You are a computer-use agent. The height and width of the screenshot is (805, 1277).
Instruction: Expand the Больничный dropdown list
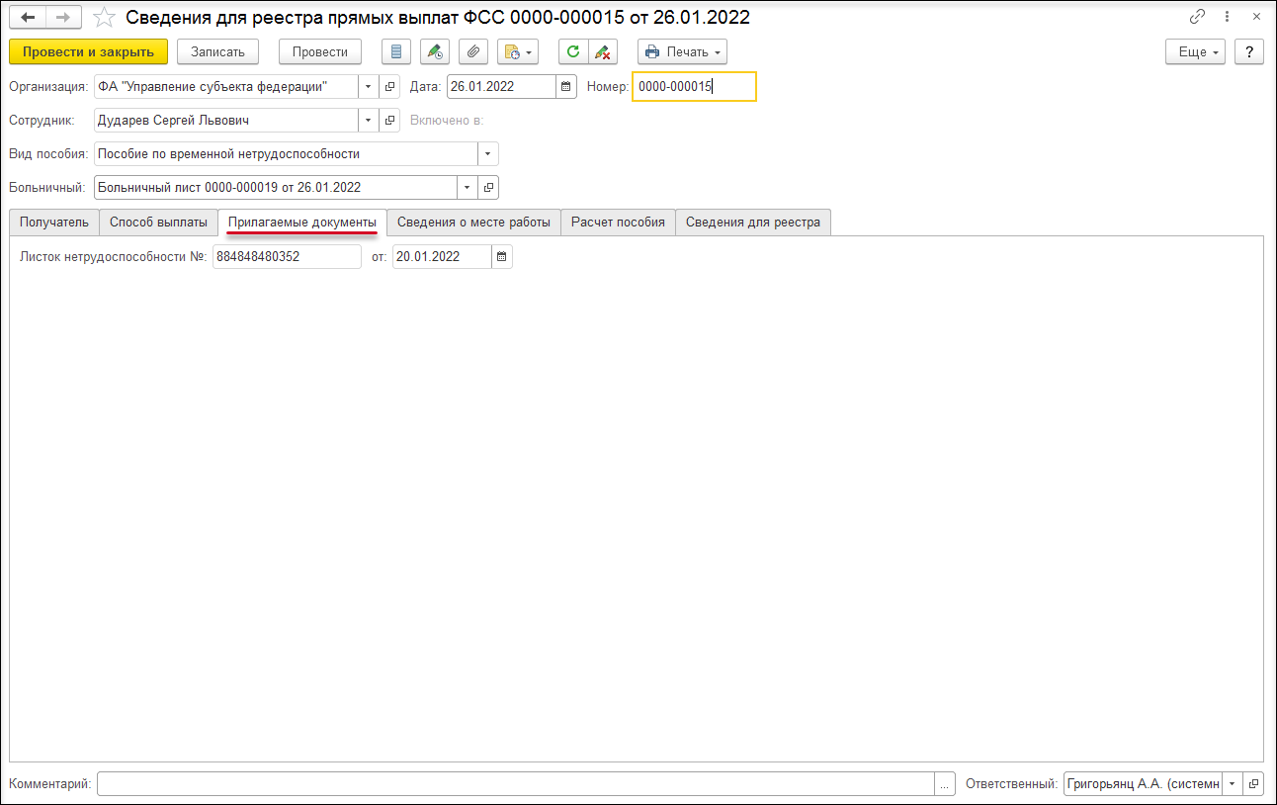click(467, 187)
